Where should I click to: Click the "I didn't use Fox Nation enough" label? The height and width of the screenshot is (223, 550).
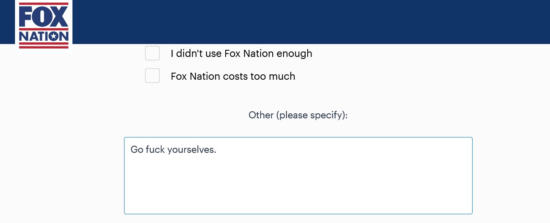(x=241, y=54)
